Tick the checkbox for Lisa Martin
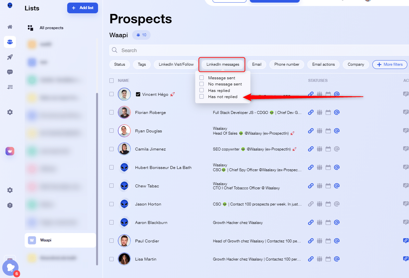The width and height of the screenshot is (409, 278). click(x=111, y=259)
